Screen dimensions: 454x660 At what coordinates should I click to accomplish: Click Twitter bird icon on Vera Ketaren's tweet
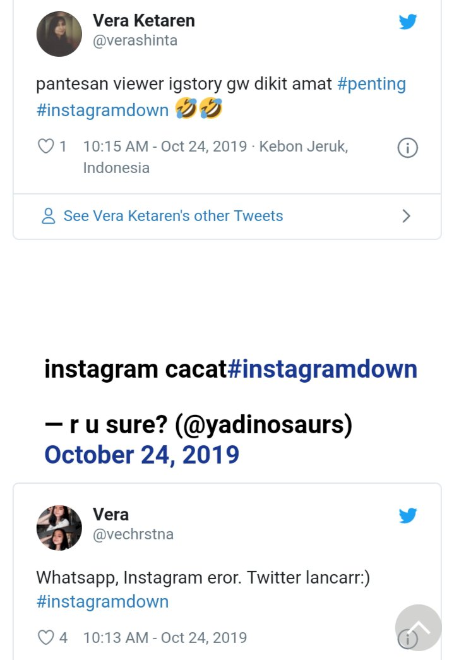pyautogui.click(x=408, y=22)
